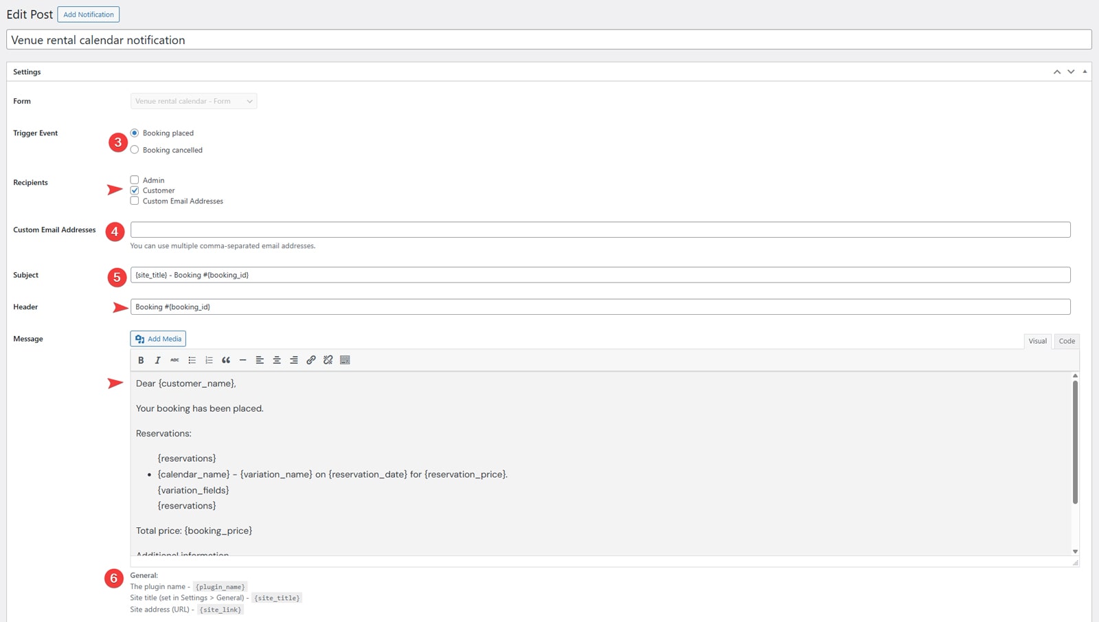Click the Add Notification button

point(89,14)
